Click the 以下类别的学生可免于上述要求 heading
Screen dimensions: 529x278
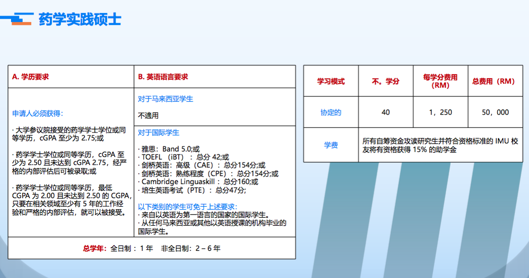188,206
